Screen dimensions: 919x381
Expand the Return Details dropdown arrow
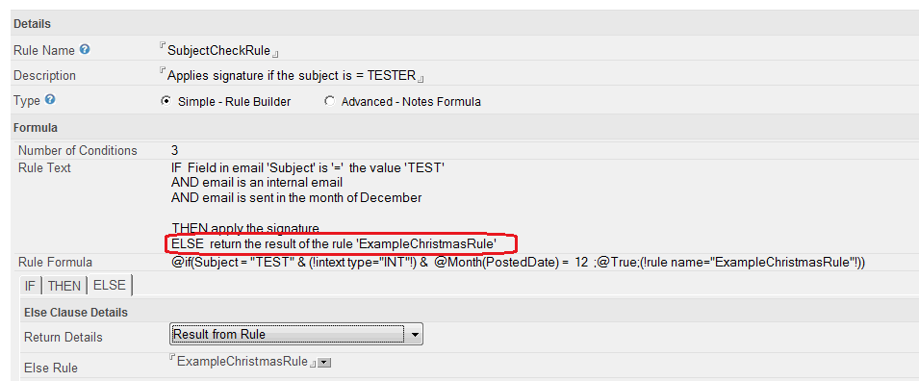coord(415,335)
